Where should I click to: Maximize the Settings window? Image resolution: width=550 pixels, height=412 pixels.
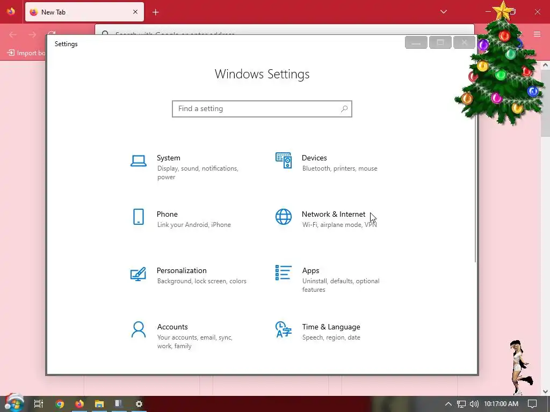point(440,42)
